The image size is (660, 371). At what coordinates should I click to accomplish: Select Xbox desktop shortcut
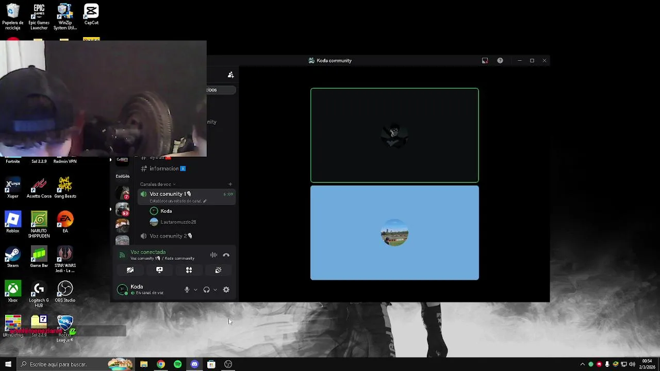click(x=12, y=292)
